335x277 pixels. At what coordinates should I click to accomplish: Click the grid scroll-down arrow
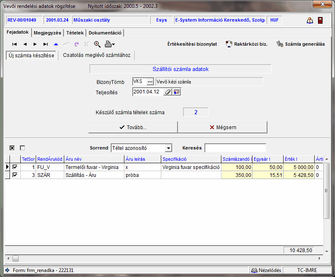point(327,251)
